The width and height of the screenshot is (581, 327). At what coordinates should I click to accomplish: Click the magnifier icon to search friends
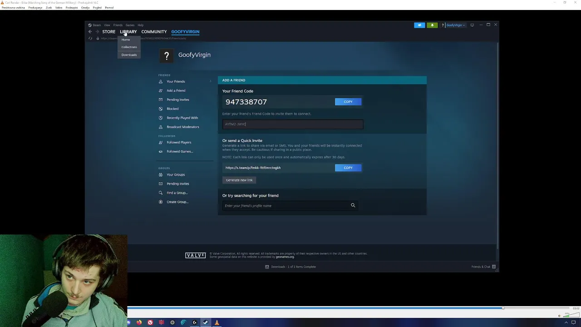[353, 205]
